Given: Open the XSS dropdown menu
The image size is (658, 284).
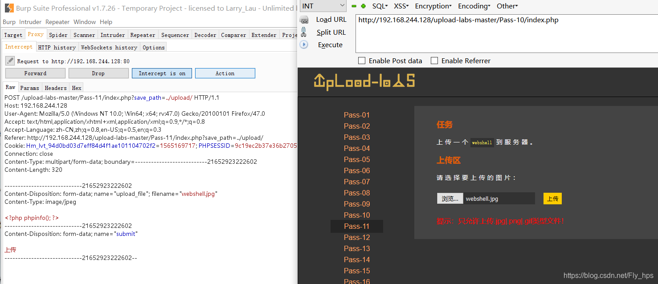Looking at the screenshot, I should click(401, 6).
